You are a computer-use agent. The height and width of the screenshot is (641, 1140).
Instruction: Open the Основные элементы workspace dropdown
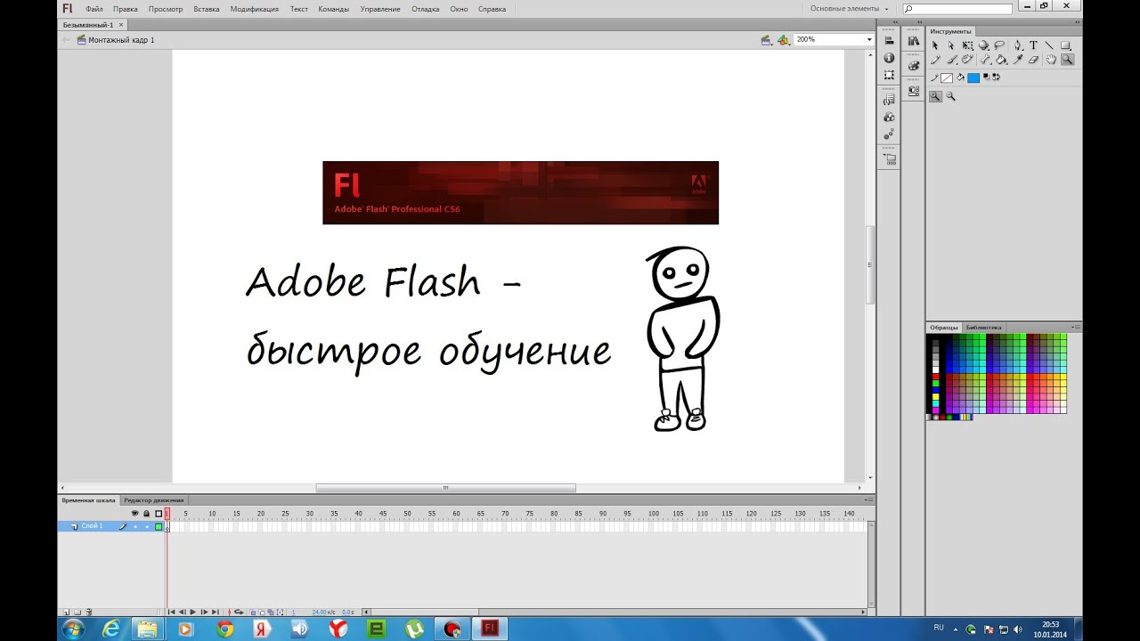(x=849, y=9)
